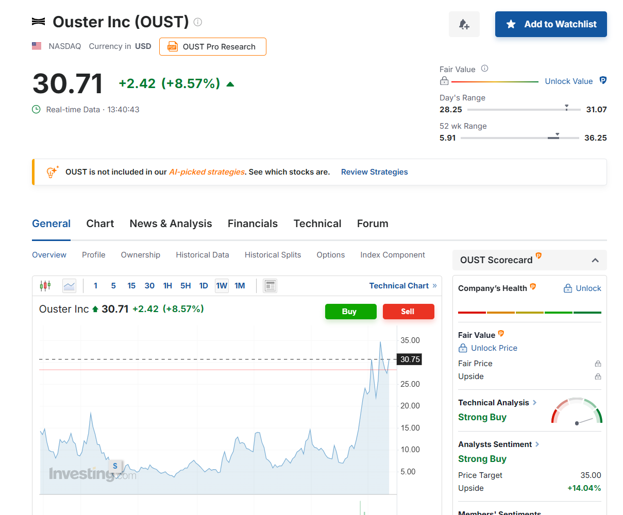This screenshot has width=623, height=515.
Task: Click the Company's Health color bar
Action: (530, 312)
